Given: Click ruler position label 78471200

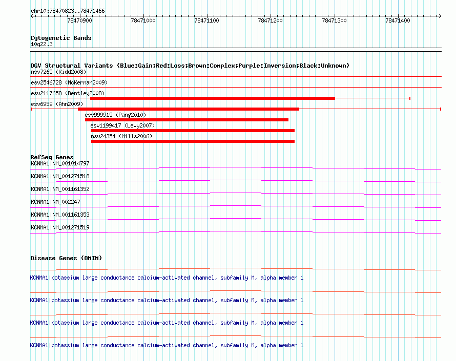Looking at the screenshot, I should [x=270, y=20].
